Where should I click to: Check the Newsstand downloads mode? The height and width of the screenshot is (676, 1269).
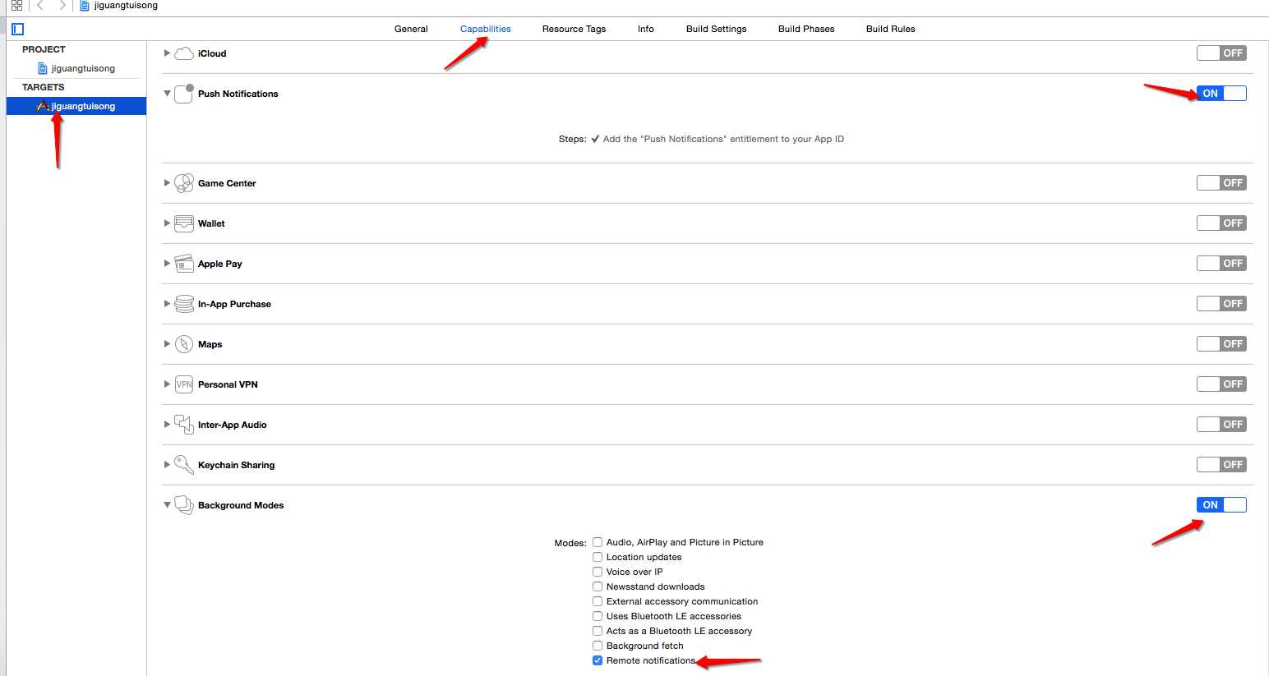click(598, 586)
